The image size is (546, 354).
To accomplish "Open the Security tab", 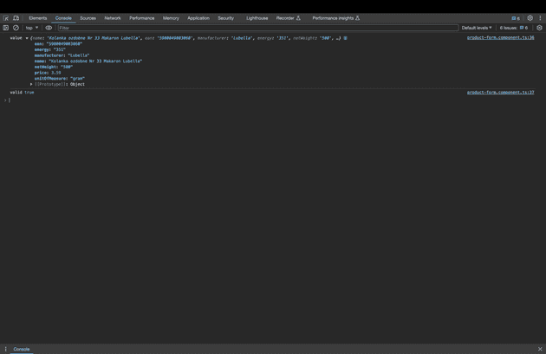I will pyautogui.click(x=225, y=18).
